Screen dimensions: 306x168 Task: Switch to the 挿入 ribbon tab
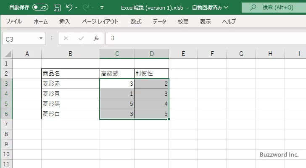pyautogui.click(x=65, y=21)
